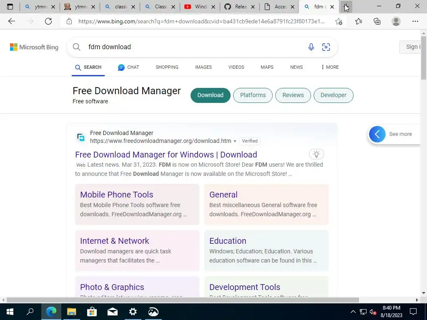Switch to the IMAGES tab

[x=203, y=67]
